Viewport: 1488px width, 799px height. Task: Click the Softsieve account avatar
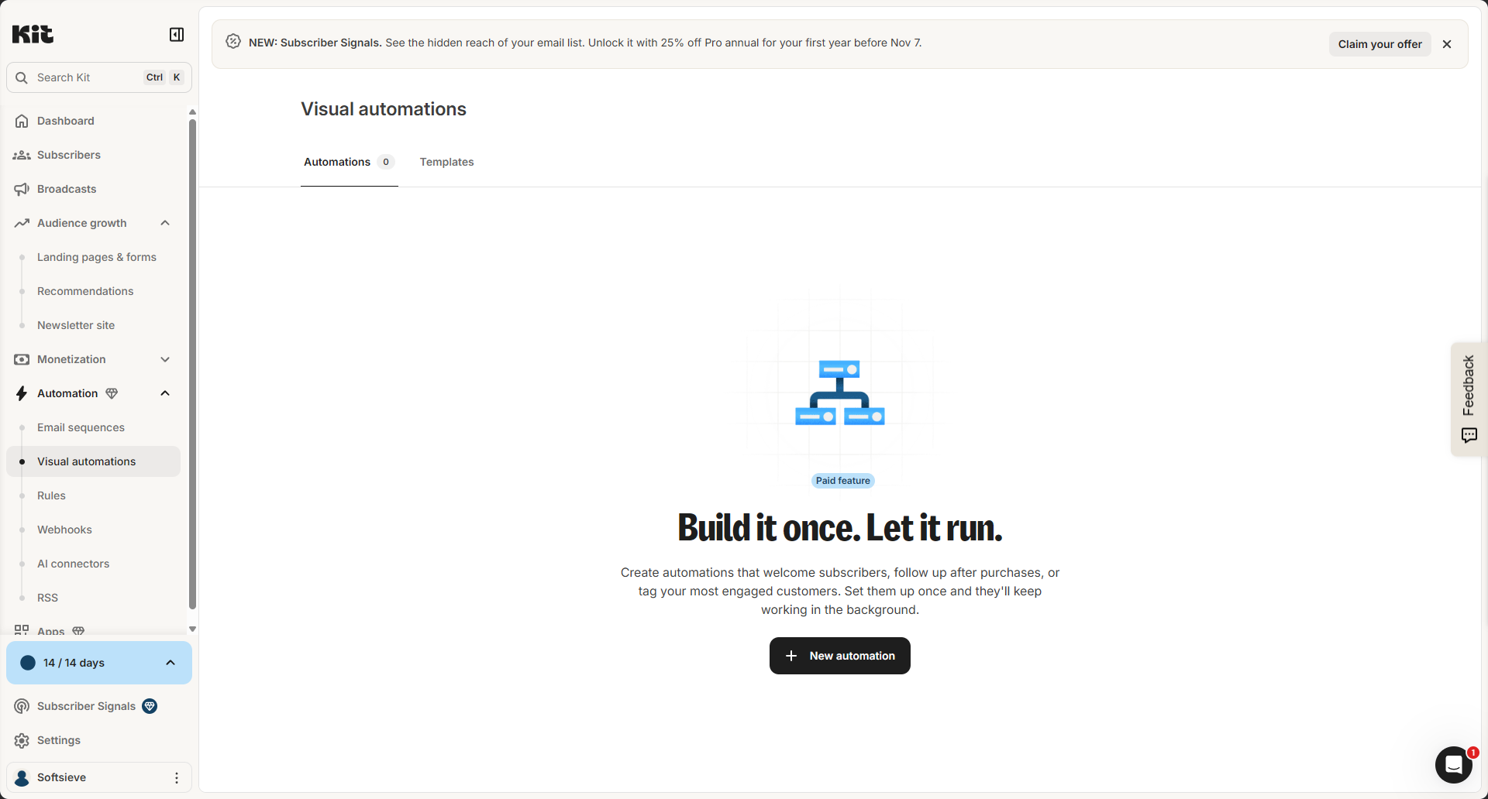(x=22, y=777)
